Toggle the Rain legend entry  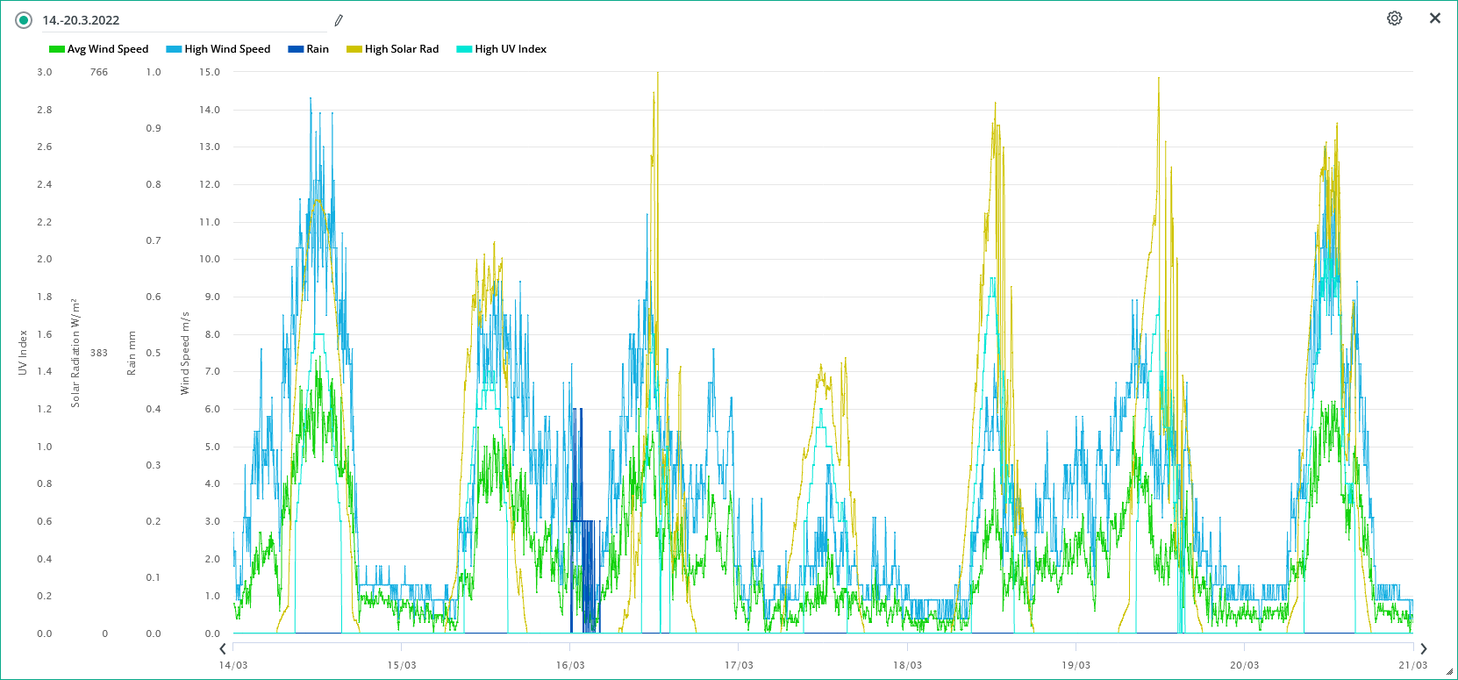pos(318,49)
